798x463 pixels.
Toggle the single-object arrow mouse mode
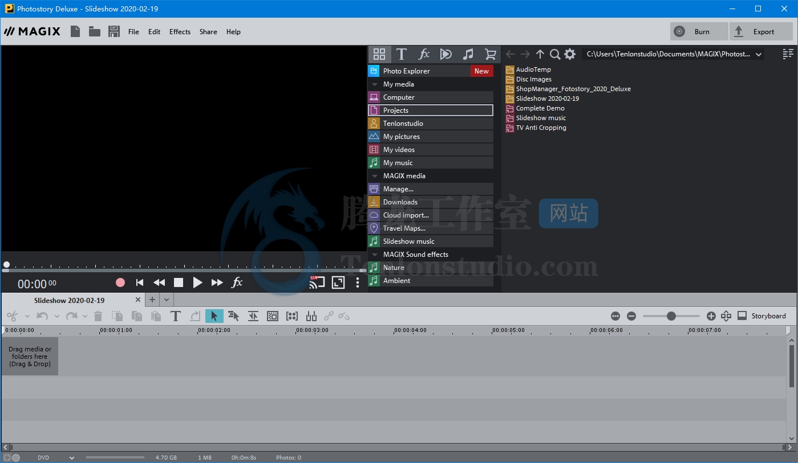tap(214, 316)
